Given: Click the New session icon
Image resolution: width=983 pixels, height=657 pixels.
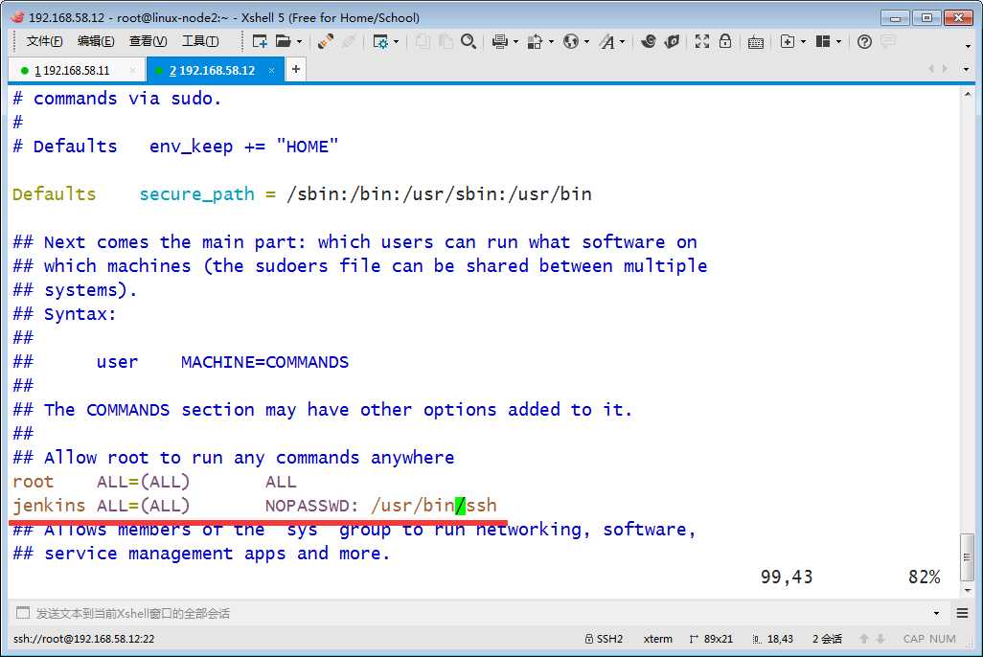Looking at the screenshot, I should (260, 41).
